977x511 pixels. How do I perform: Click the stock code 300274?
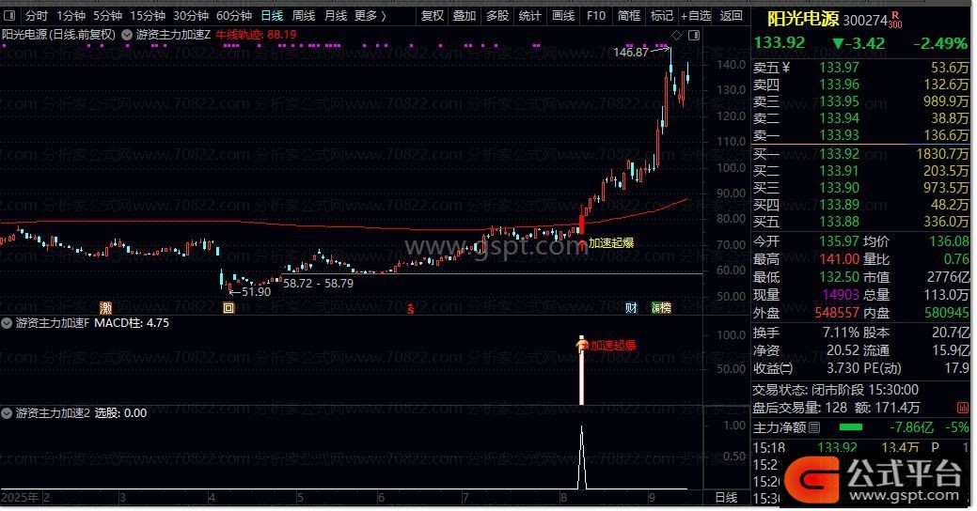pos(865,22)
